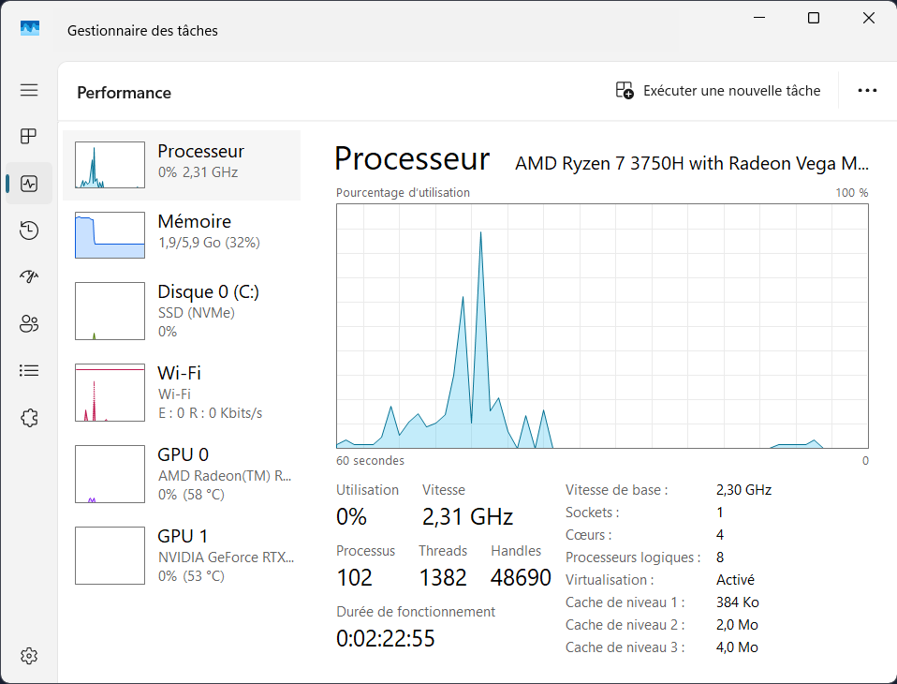Open Paramètres with the gear icon
897x684 pixels.
28,656
